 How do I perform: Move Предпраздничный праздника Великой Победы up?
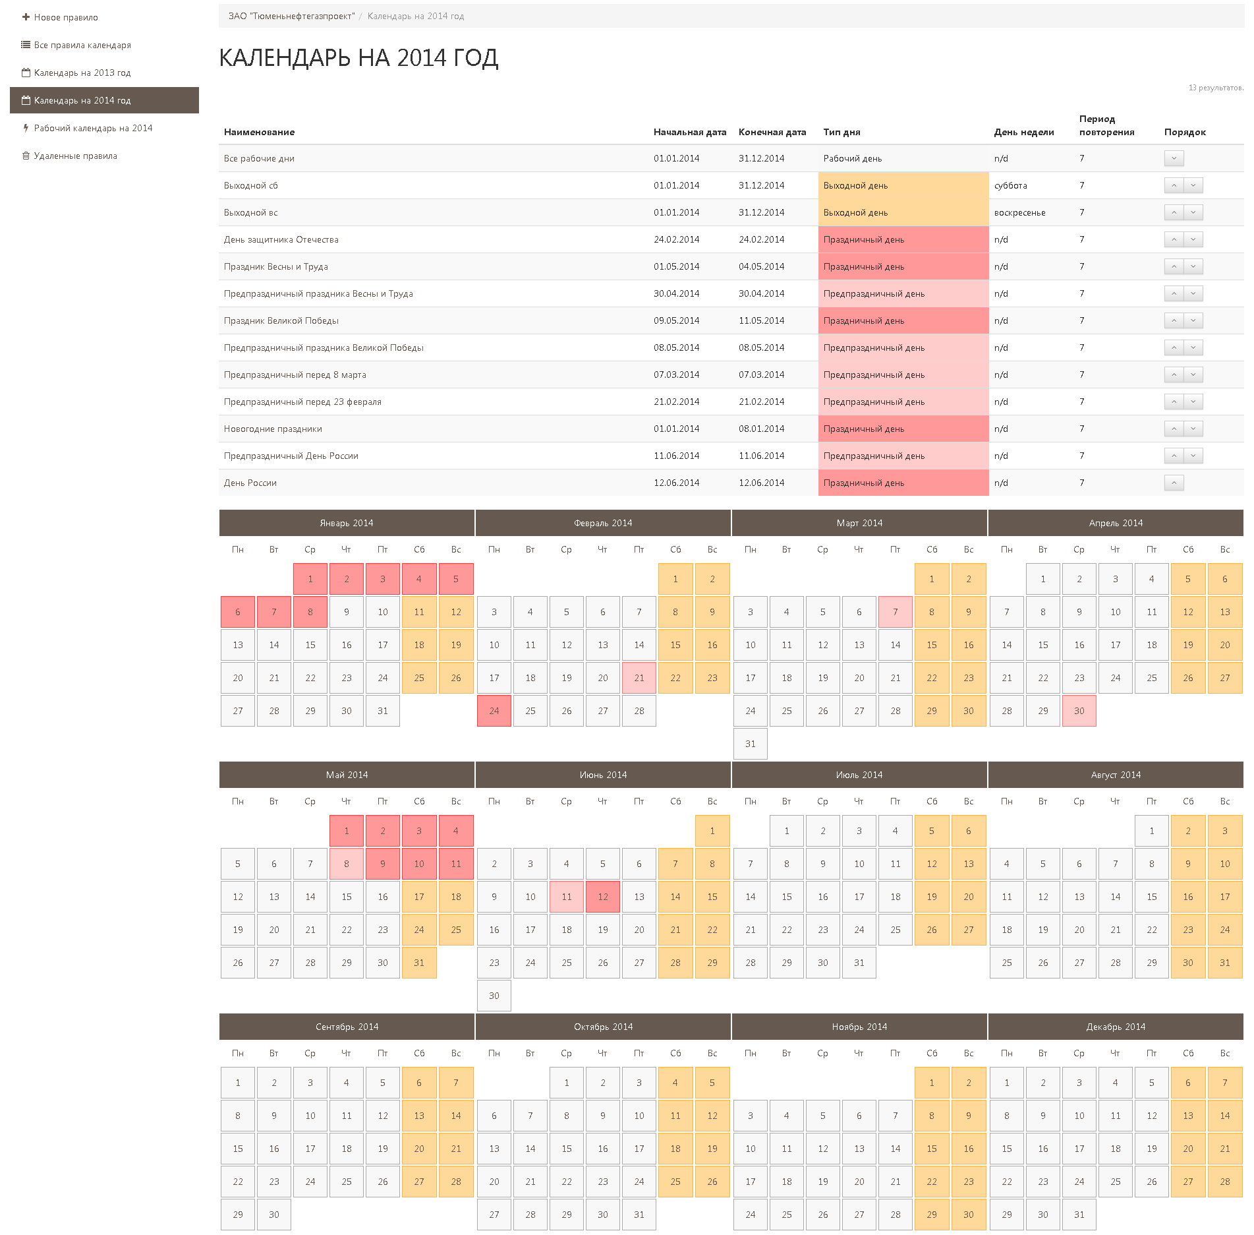click(1174, 347)
